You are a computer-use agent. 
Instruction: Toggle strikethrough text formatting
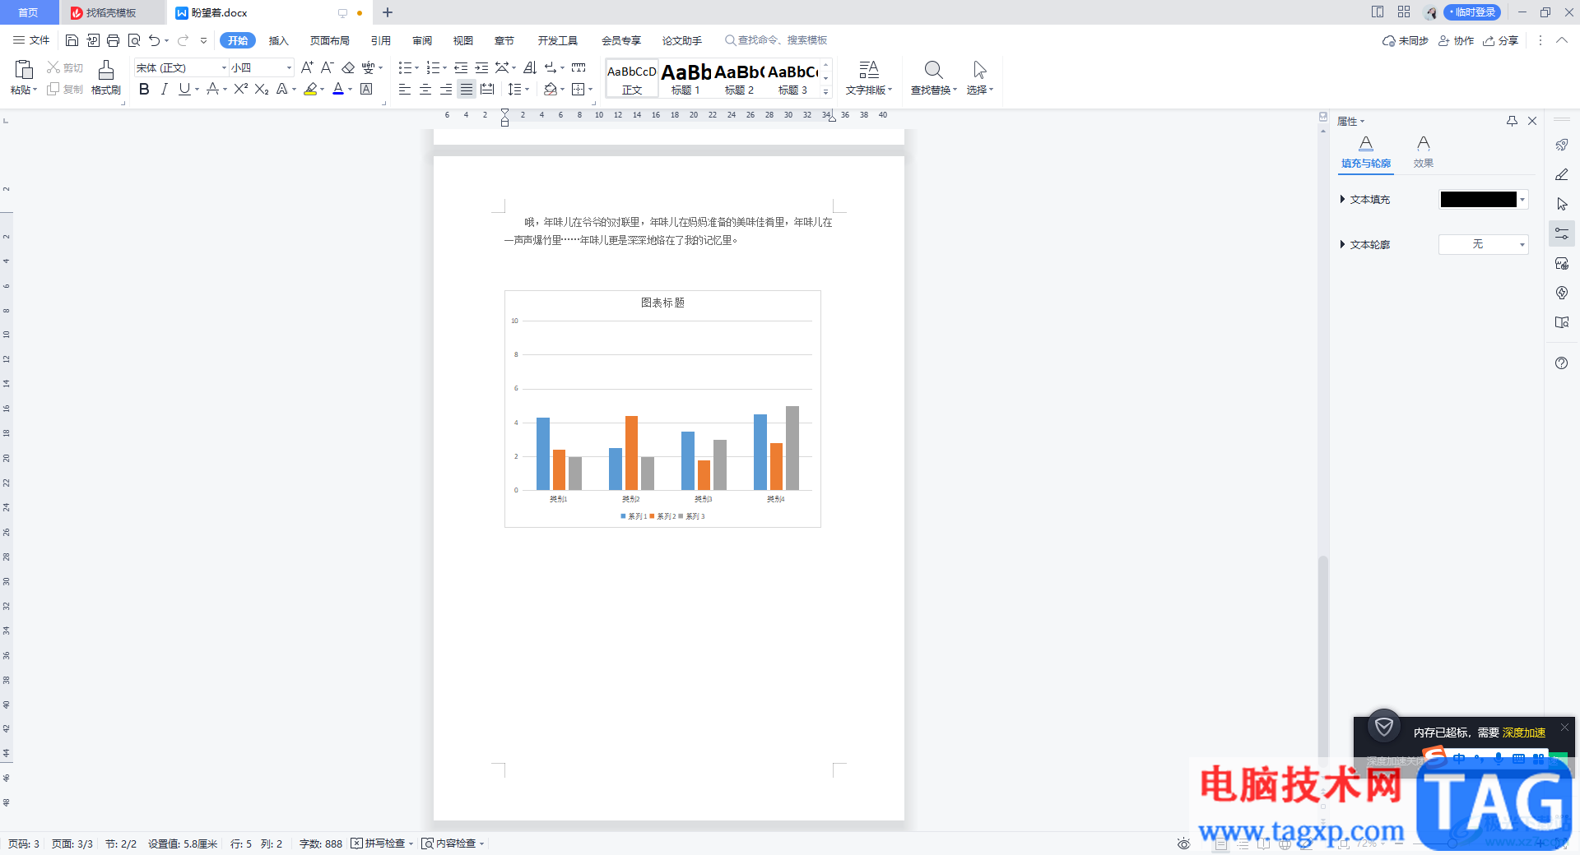pos(213,89)
